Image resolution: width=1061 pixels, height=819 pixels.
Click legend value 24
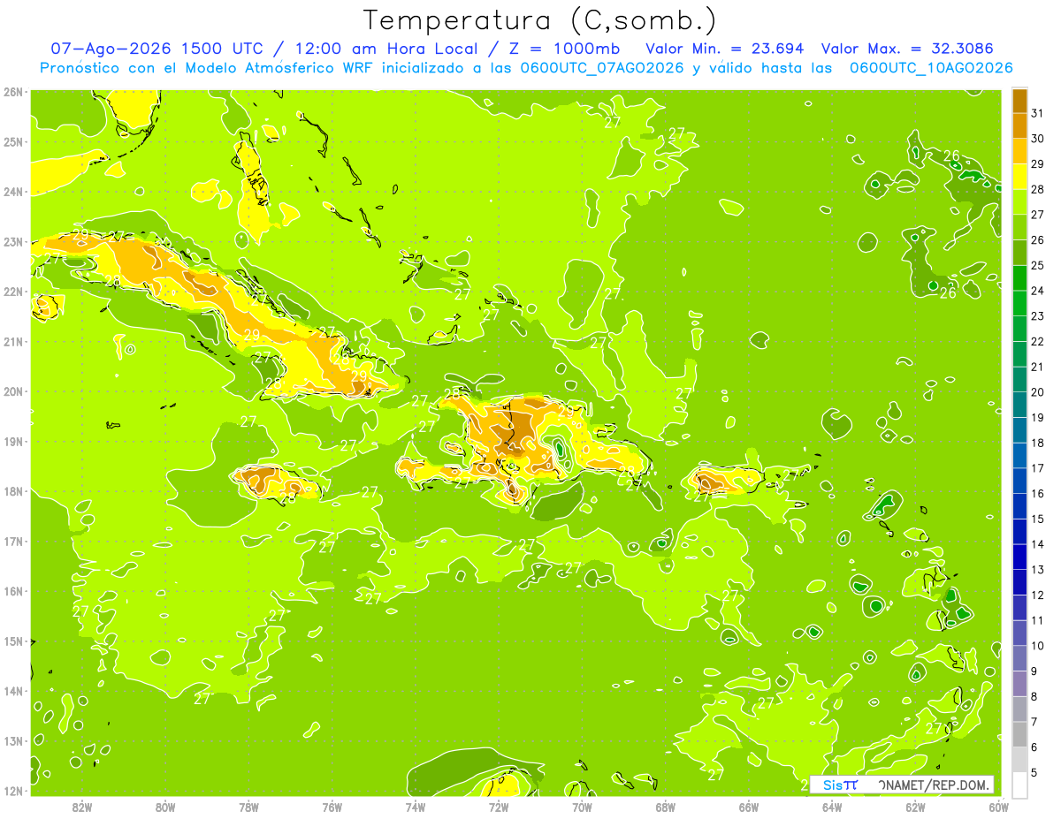1037,291
